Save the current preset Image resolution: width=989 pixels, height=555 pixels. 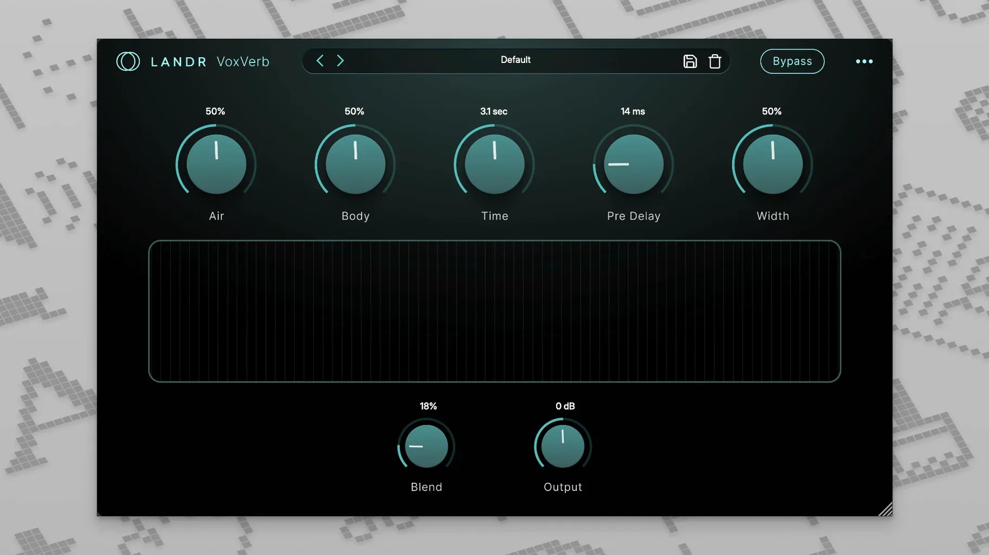click(x=690, y=61)
